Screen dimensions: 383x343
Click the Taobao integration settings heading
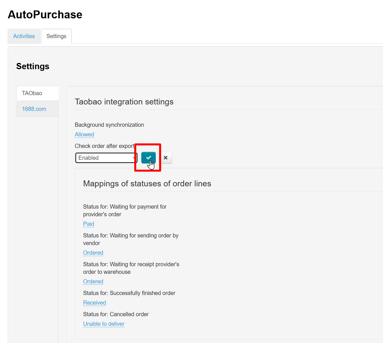click(x=124, y=102)
